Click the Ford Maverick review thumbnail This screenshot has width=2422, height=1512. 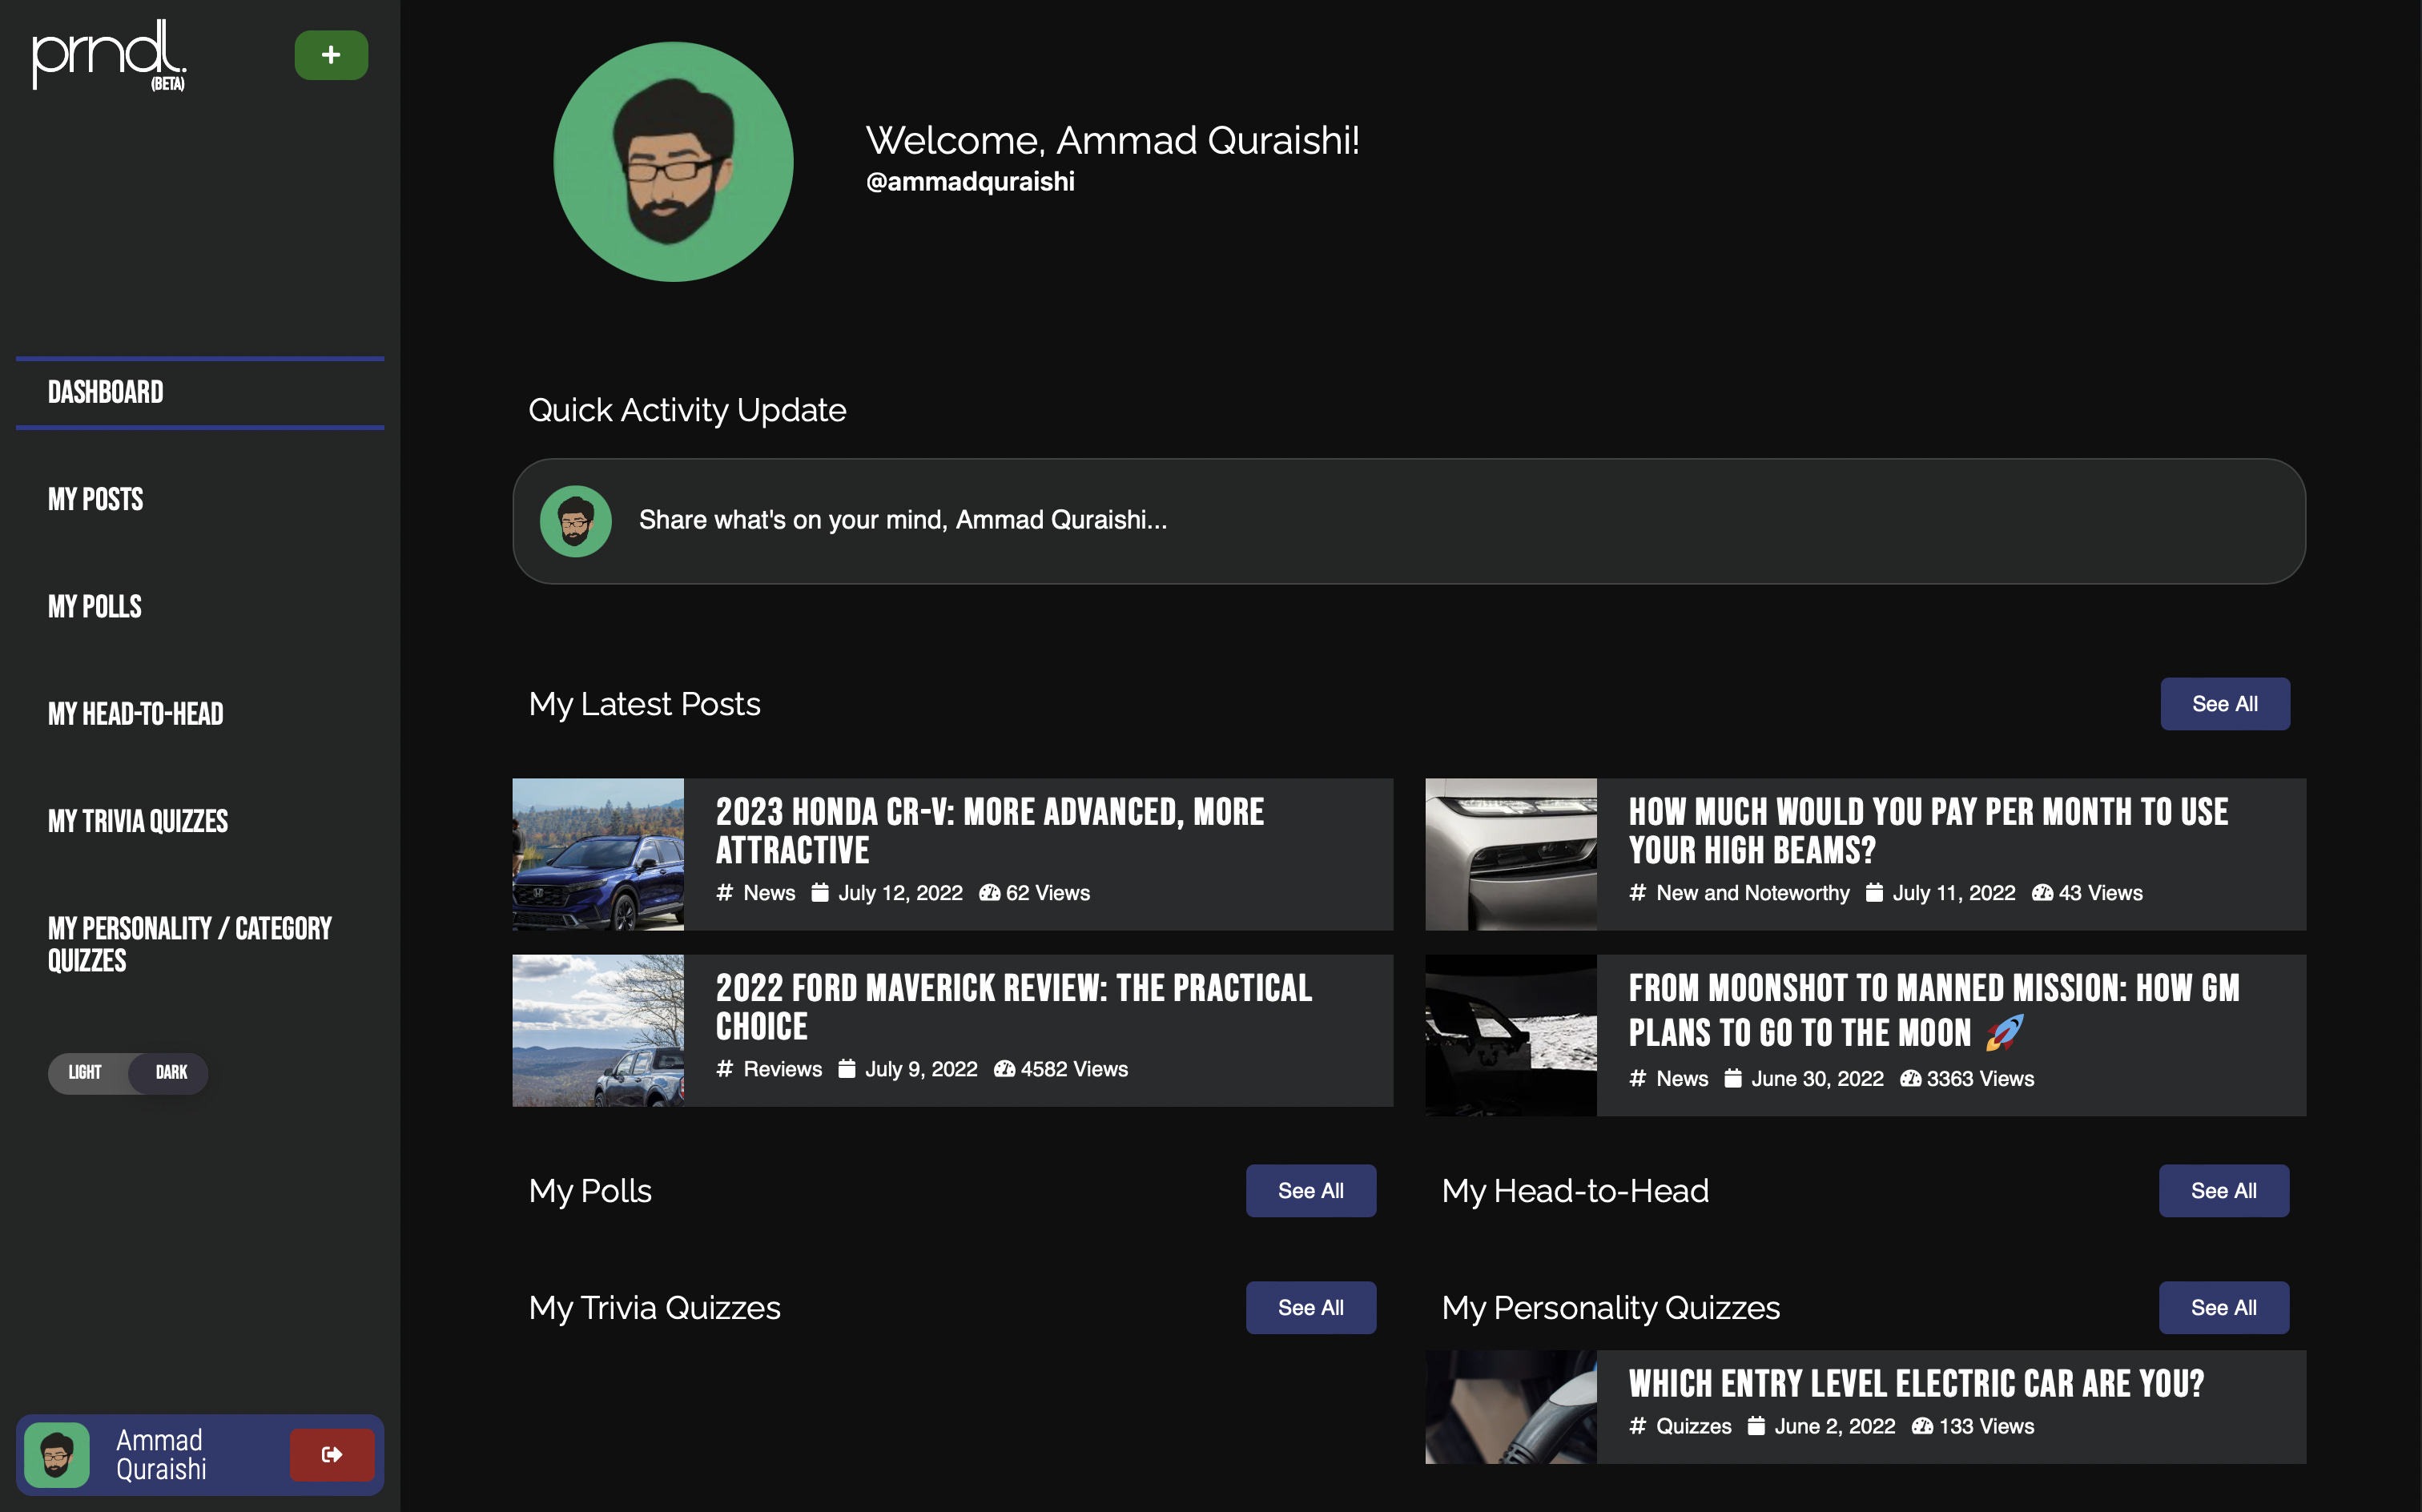tap(598, 1030)
